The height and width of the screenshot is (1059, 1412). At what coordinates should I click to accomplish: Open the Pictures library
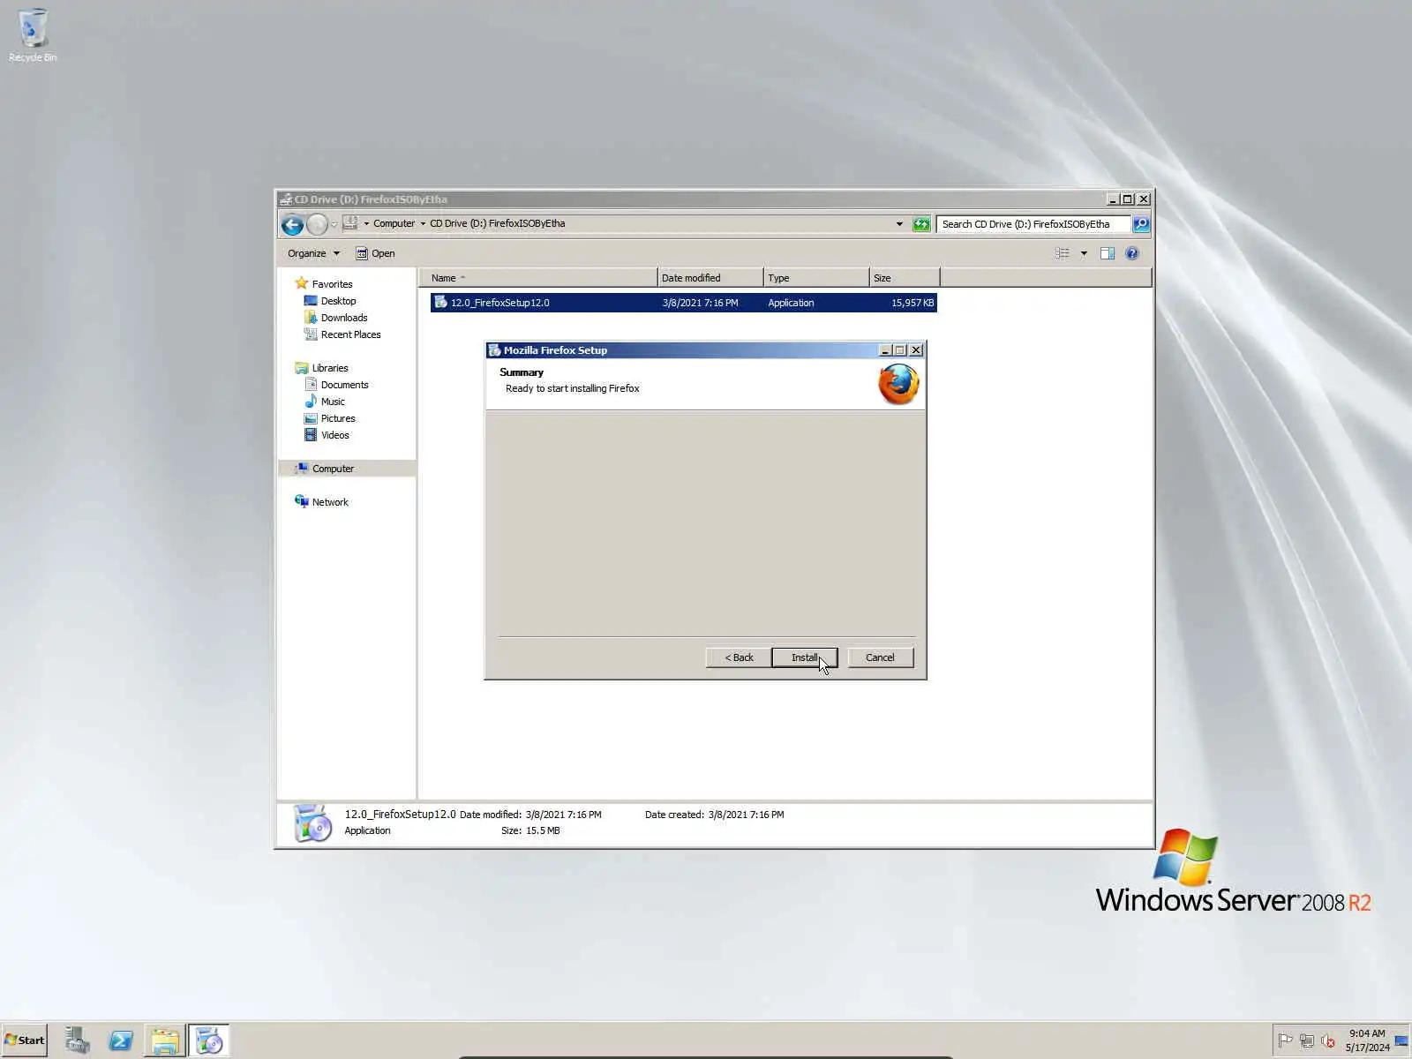tap(338, 418)
